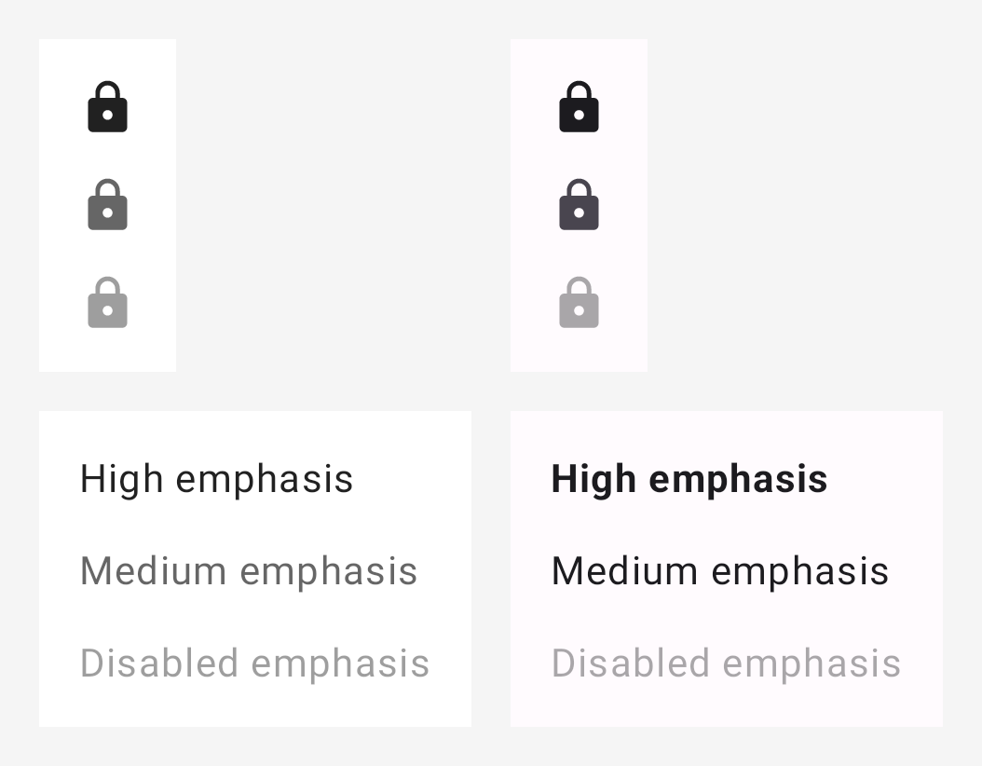Click the medium gray lock in the left panel
The width and height of the screenshot is (982, 766).
[x=107, y=205]
